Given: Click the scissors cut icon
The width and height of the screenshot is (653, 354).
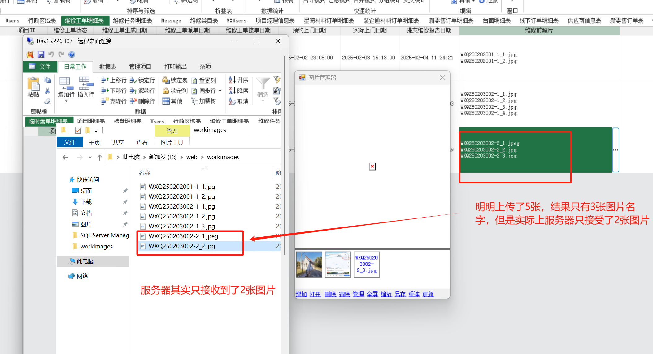Looking at the screenshot, I should (47, 91).
